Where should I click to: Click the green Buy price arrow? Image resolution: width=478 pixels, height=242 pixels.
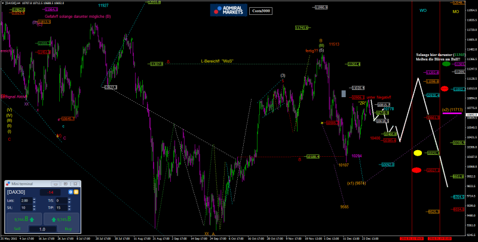pyautogui.click(x=55, y=219)
